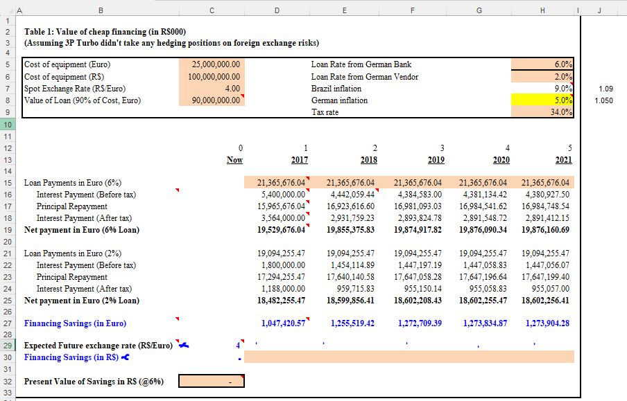Select 2021 net payment 19,876,160.69
Image resolution: width=627 pixels, height=401 pixels.
tap(542, 230)
